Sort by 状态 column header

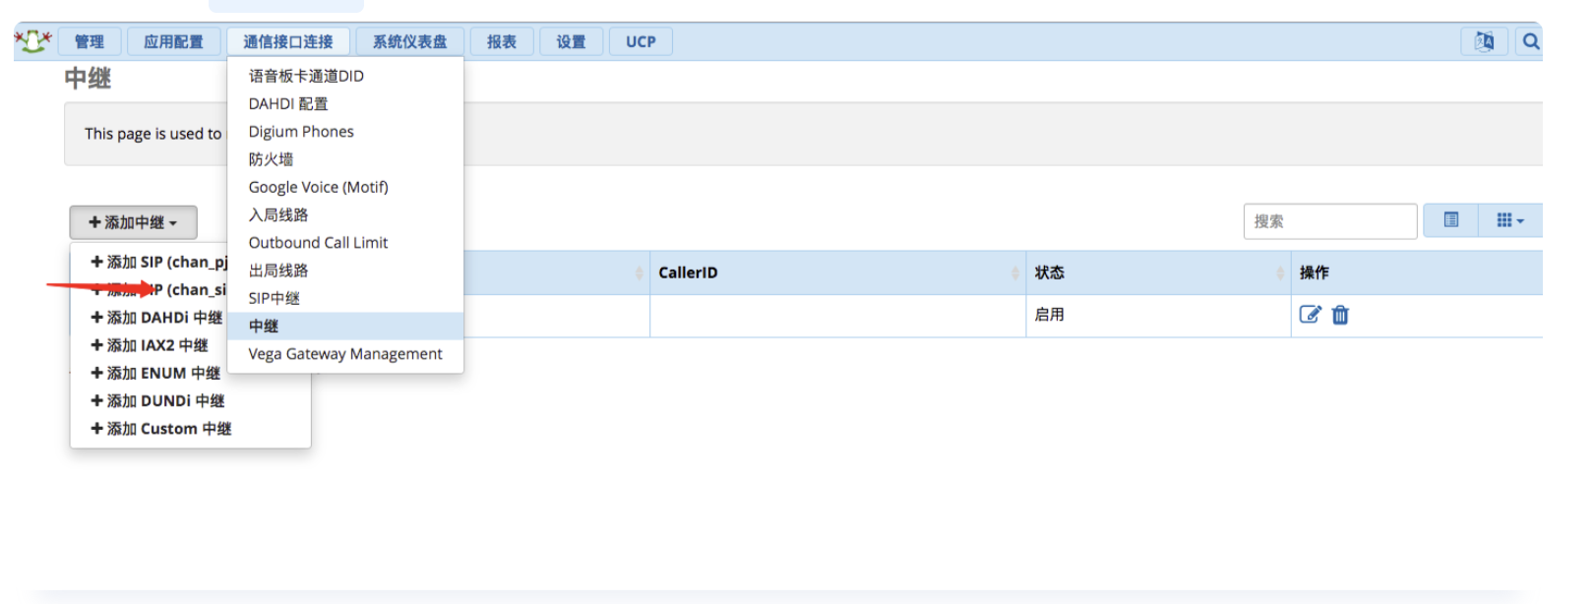(1158, 272)
